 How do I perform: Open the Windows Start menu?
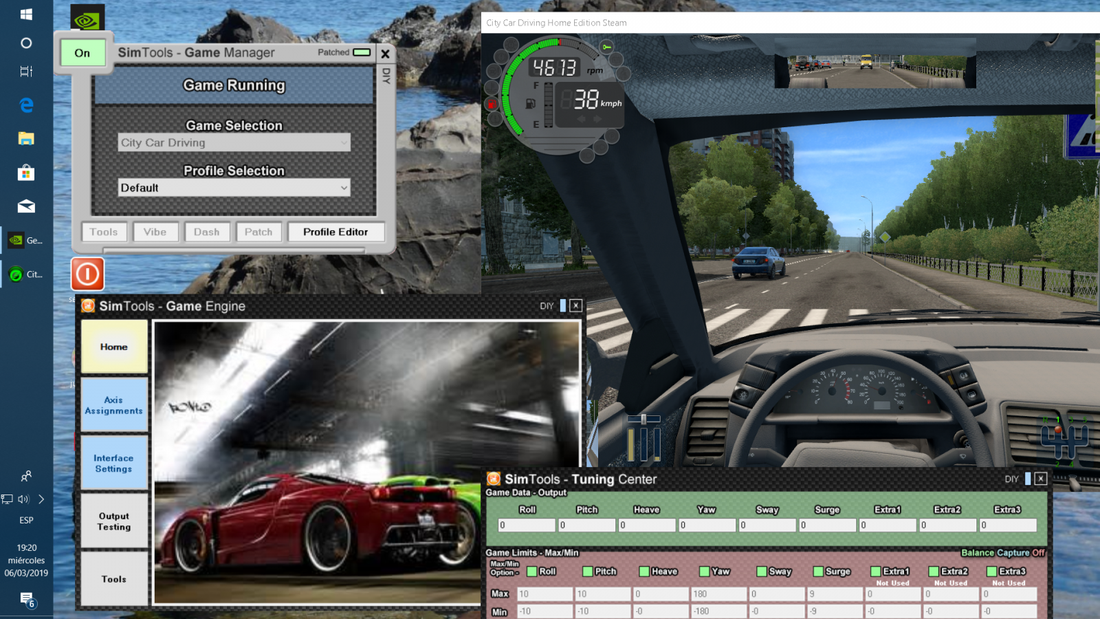click(26, 14)
